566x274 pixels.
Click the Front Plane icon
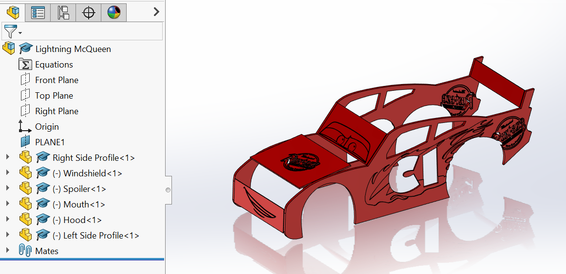(25, 80)
